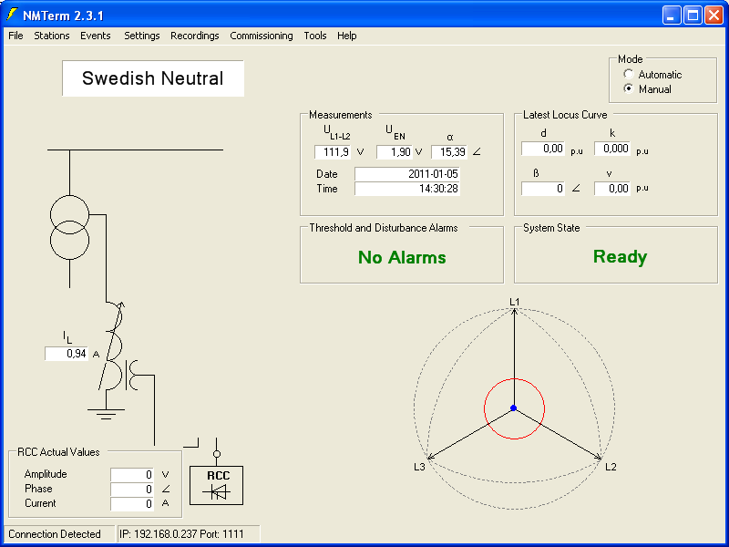This screenshot has height=547, width=729.
Task: Click the alpha angle field
Action: pos(448,152)
